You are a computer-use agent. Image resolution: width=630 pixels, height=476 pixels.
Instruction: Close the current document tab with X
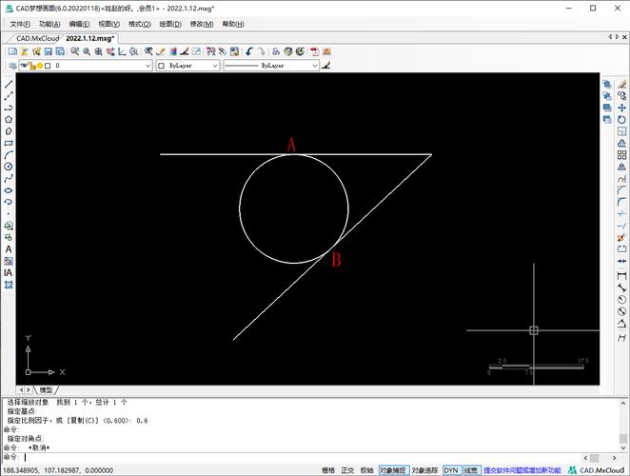coord(624,37)
